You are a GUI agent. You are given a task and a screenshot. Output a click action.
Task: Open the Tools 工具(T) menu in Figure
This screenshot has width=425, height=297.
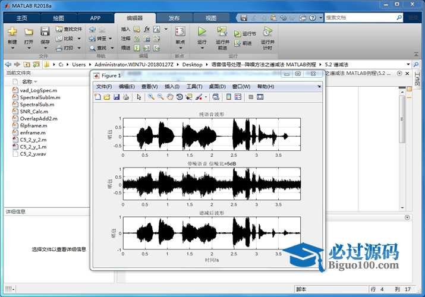(194, 87)
